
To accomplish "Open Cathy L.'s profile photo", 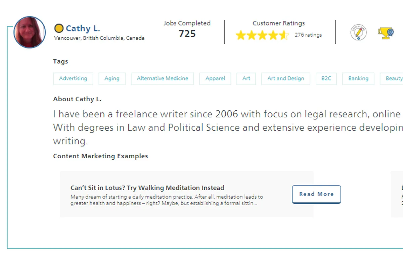I will [x=30, y=32].
